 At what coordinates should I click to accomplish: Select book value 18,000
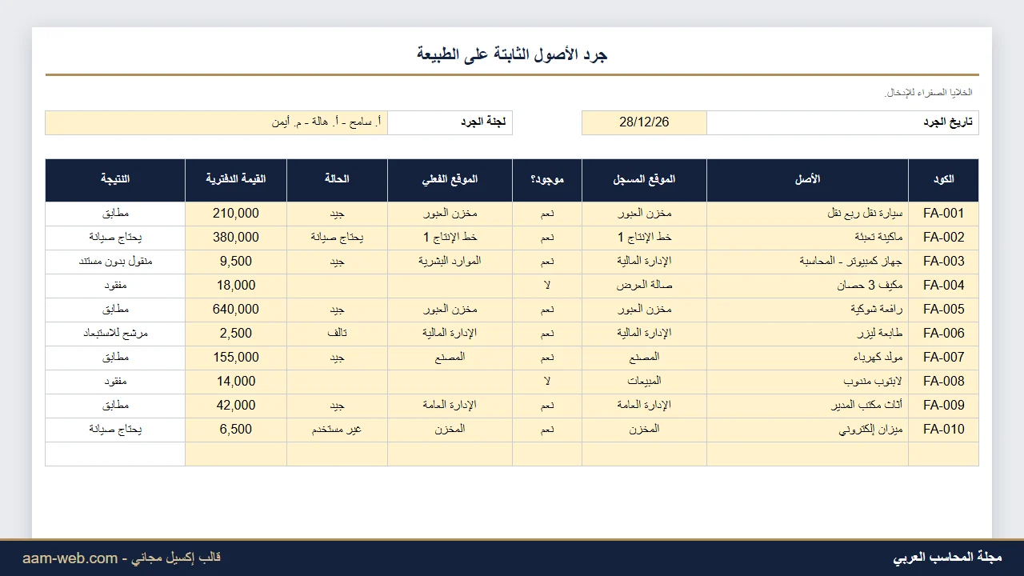[x=236, y=286]
